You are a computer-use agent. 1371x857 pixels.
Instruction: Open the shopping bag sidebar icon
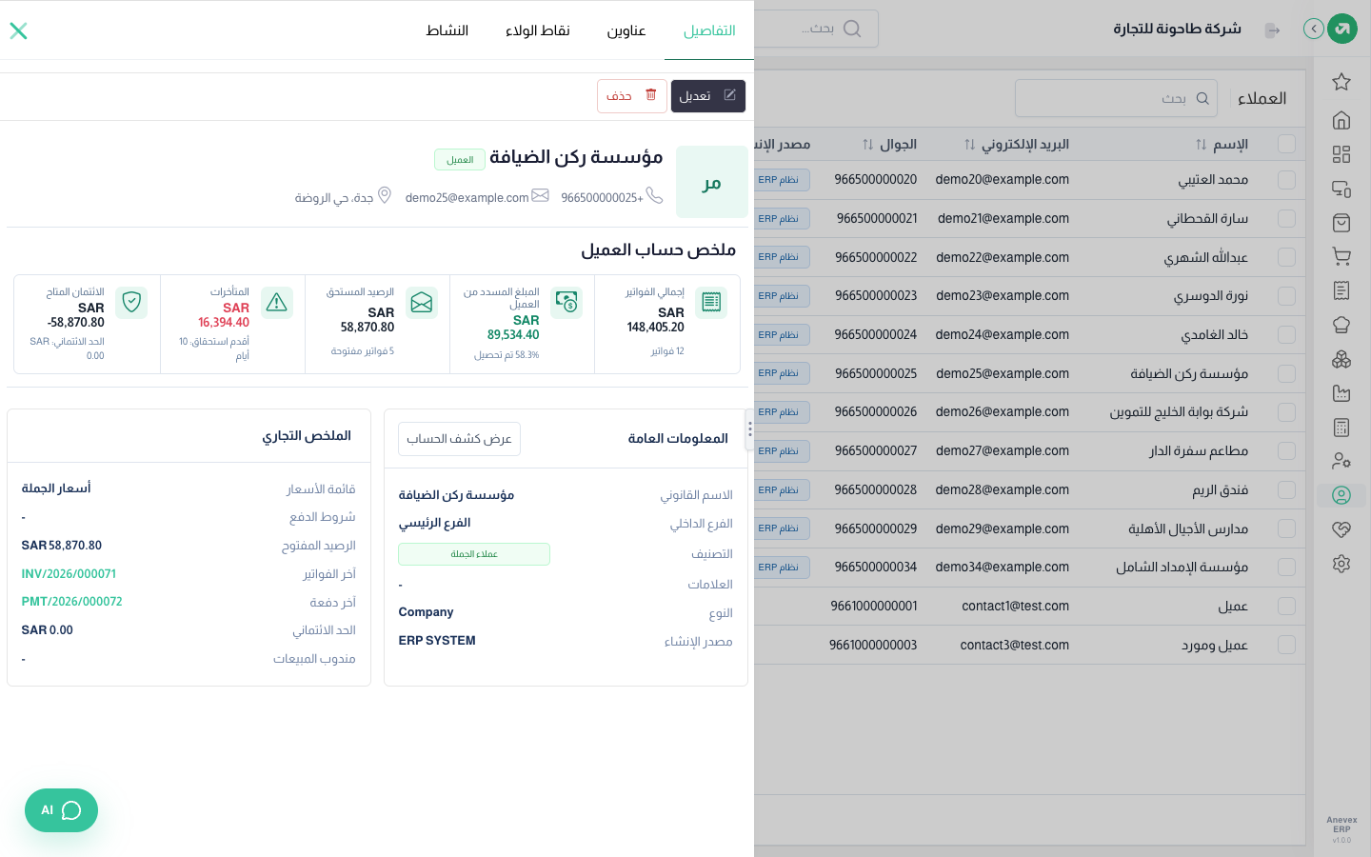1341,223
